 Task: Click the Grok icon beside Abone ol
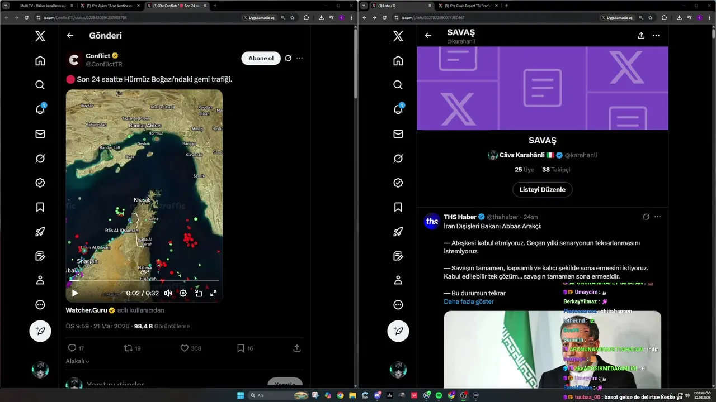[x=288, y=58]
